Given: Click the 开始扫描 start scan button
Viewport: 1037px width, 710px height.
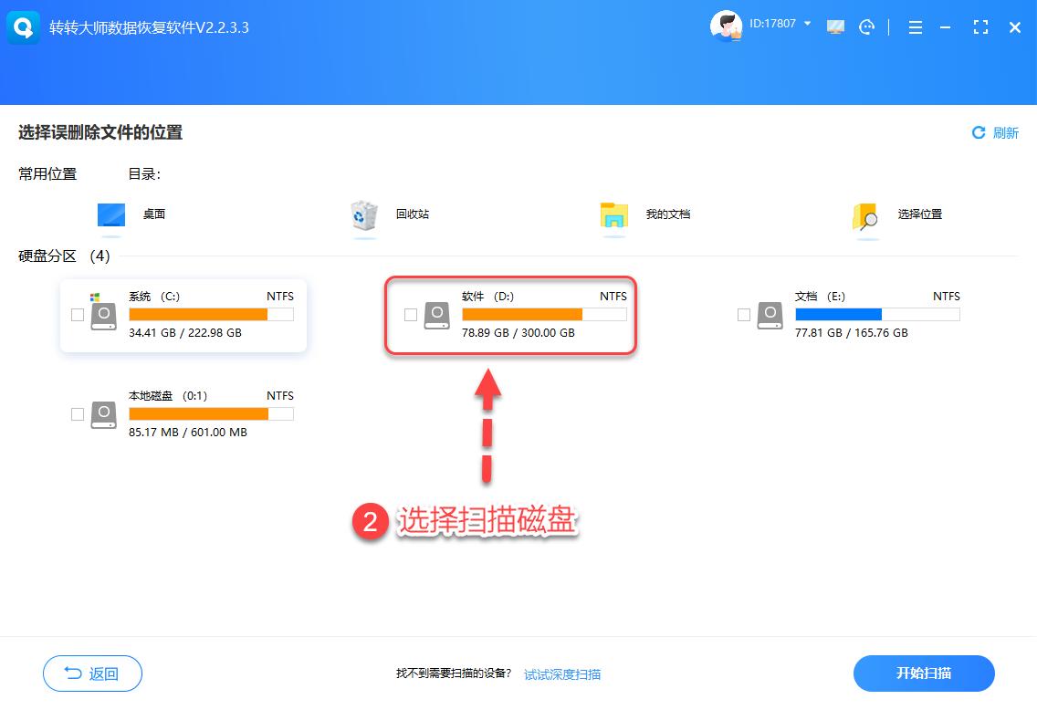Looking at the screenshot, I should [x=924, y=673].
